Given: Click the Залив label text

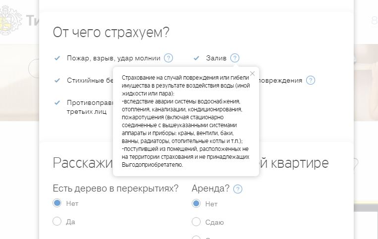Looking at the screenshot, I should click(x=216, y=58).
